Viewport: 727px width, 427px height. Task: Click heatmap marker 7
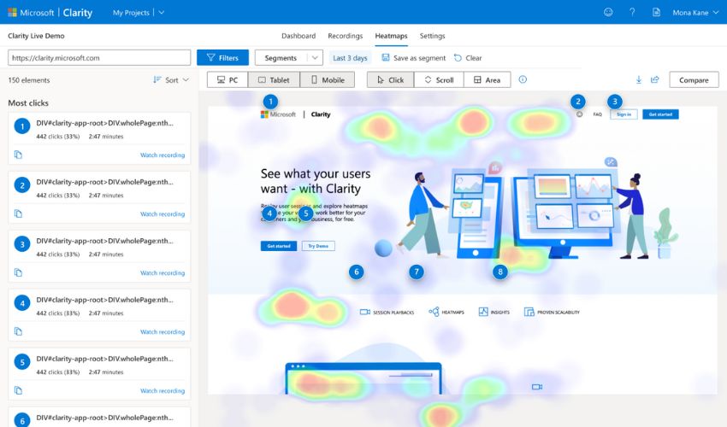[x=417, y=272]
